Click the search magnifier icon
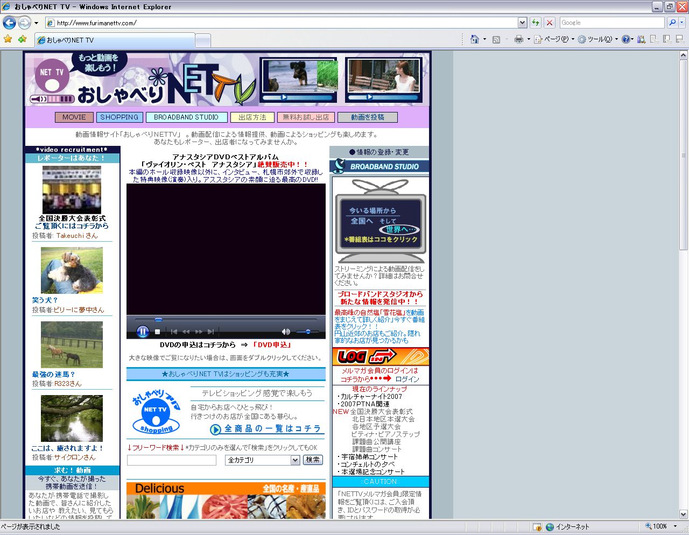The height and width of the screenshot is (535, 689). (x=672, y=23)
